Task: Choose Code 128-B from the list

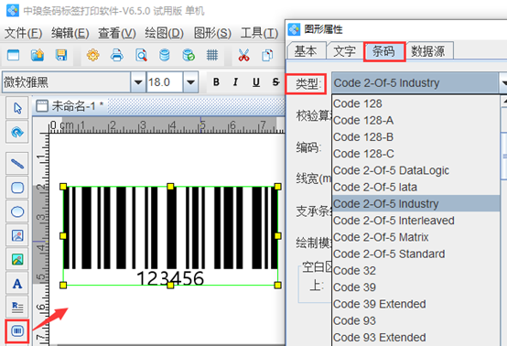Action: point(415,137)
